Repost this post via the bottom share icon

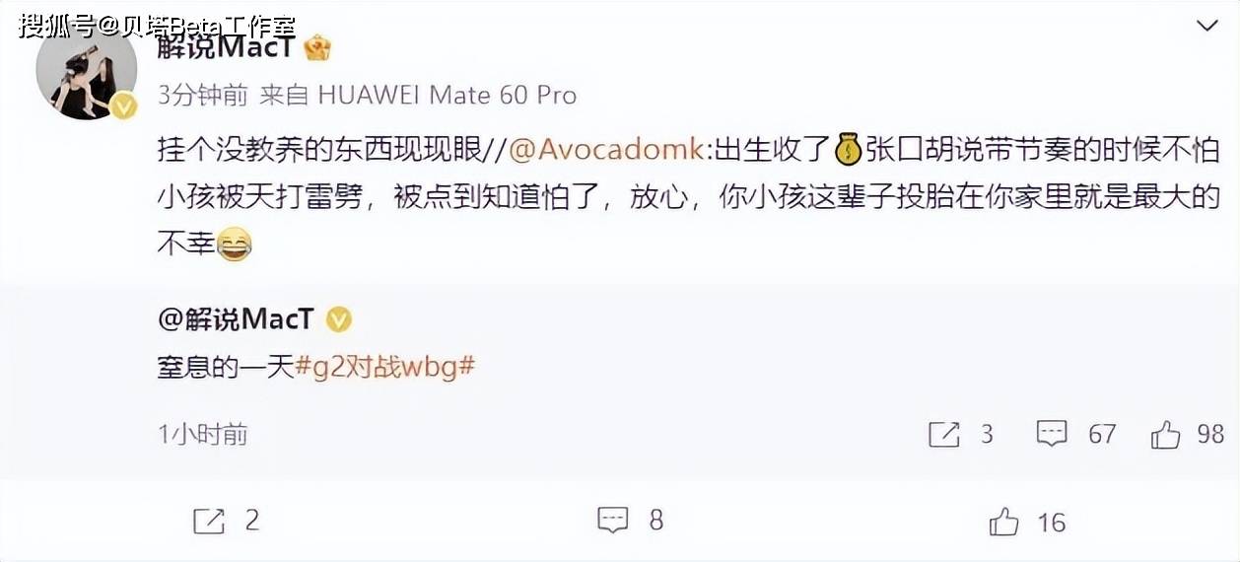pos(226,521)
